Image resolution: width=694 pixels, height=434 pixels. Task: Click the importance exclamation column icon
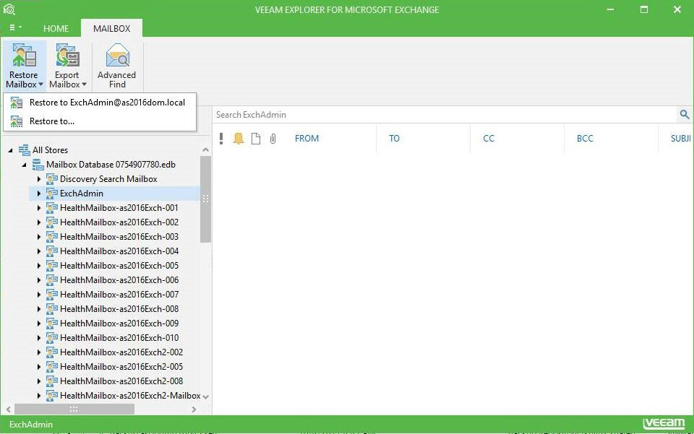[221, 139]
